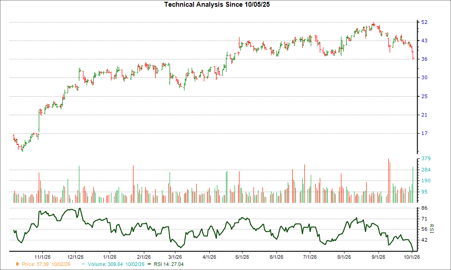The width and height of the screenshot is (451, 270).
Task: Click the 95 volume axis label
Action: (424, 192)
